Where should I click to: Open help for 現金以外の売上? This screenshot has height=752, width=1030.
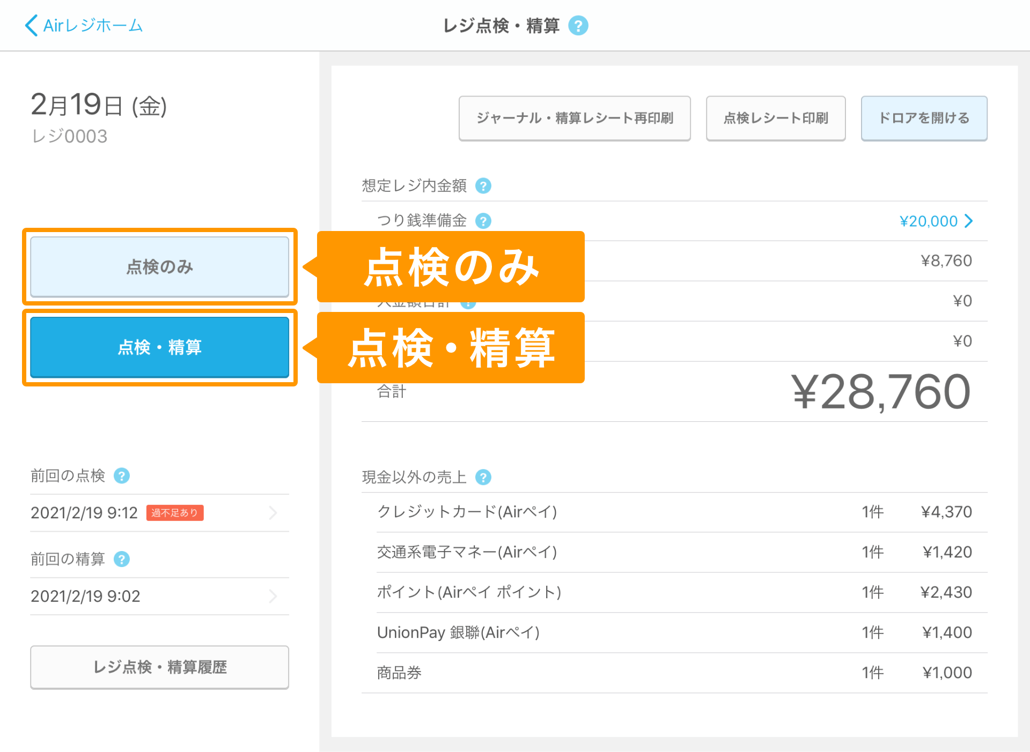(484, 476)
